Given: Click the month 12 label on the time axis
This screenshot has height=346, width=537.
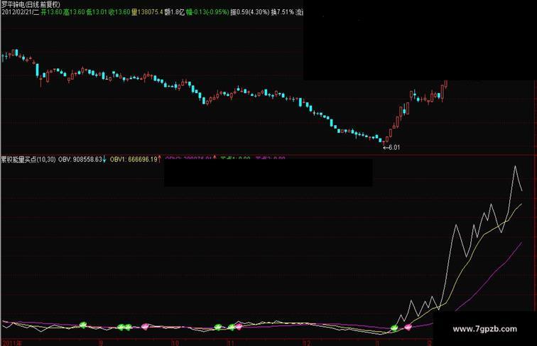Looking at the screenshot, I should coord(307,343).
